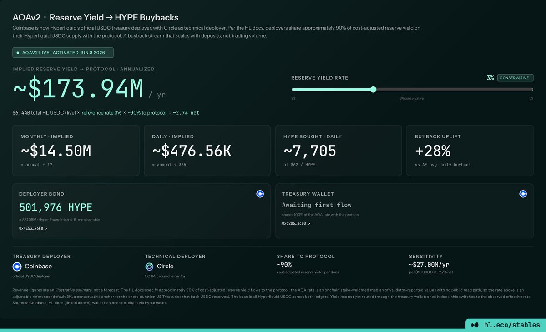This screenshot has height=332, width=546.
Task: Click the 'Coinbase' treasury deployer name
Action: click(38, 267)
